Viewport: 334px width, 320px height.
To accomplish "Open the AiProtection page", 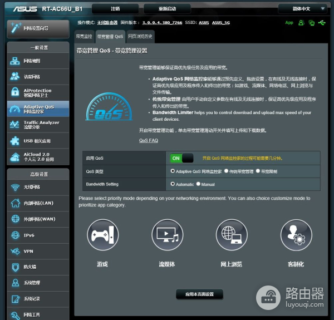I will coord(38,93).
